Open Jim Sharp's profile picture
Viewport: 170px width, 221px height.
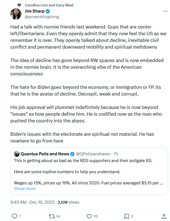coord(16,14)
